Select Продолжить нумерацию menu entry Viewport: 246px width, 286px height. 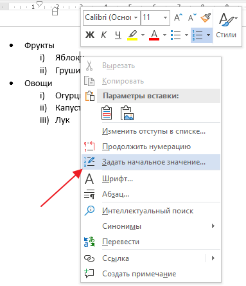[151, 147]
